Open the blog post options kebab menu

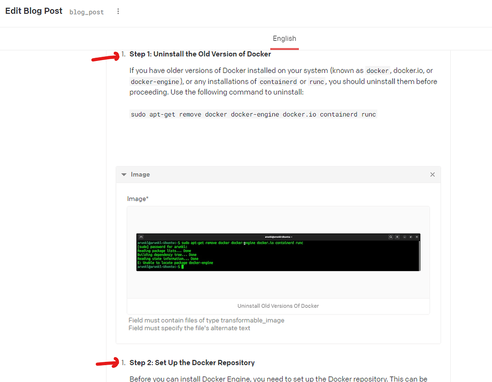(118, 11)
